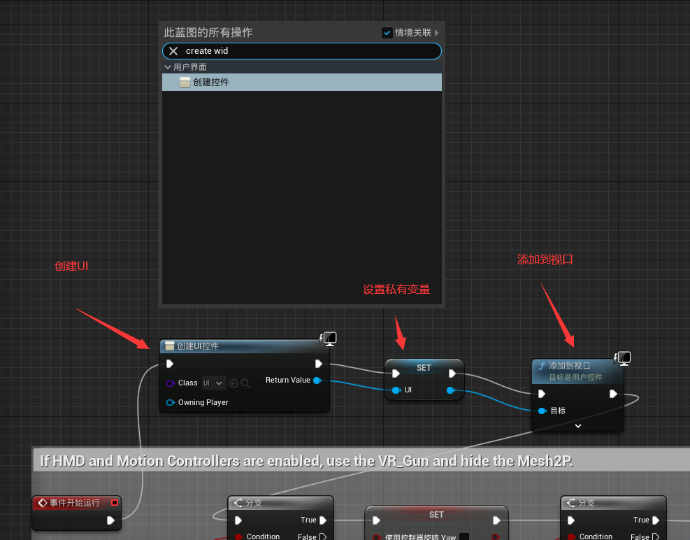
Task: Open the Class dropdown set to UI
Action: 214,383
